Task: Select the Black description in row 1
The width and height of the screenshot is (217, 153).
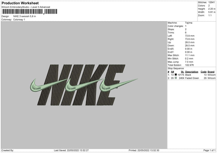Action: pos(188,75)
